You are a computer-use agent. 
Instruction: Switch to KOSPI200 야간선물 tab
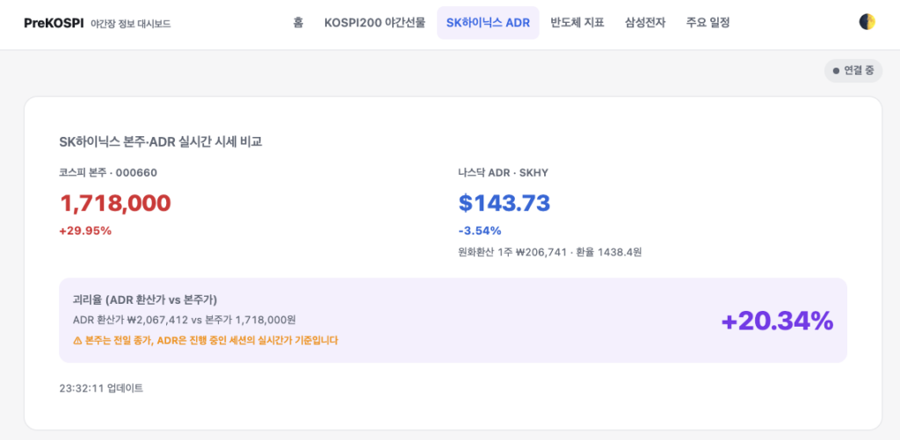pos(374,23)
